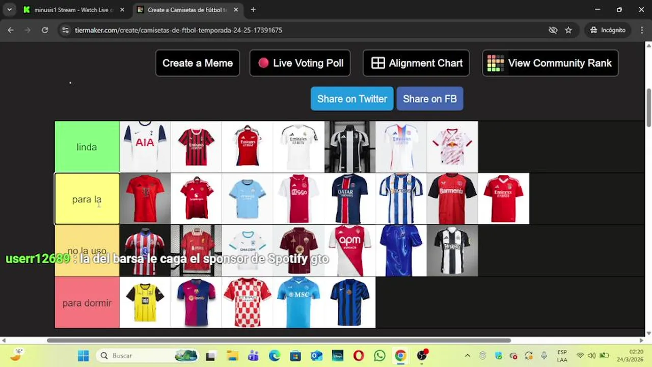Viewport: 652px width, 367px height.
Task: Open Chrome three-dot menu
Action: pyautogui.click(x=642, y=30)
